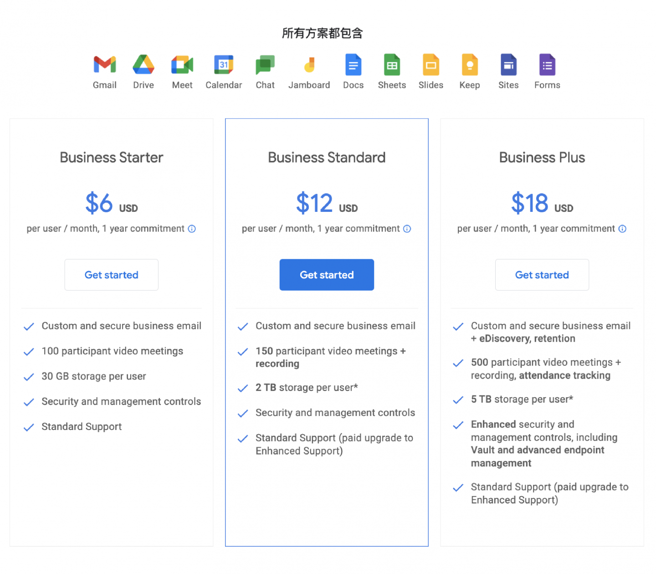
Task: Open the Google Drive icon
Action: point(143,64)
